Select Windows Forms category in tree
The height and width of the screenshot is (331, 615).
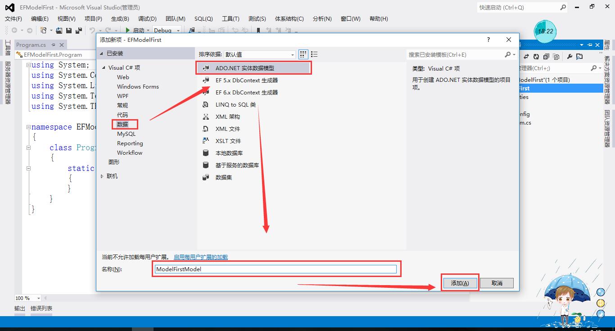[x=138, y=86]
